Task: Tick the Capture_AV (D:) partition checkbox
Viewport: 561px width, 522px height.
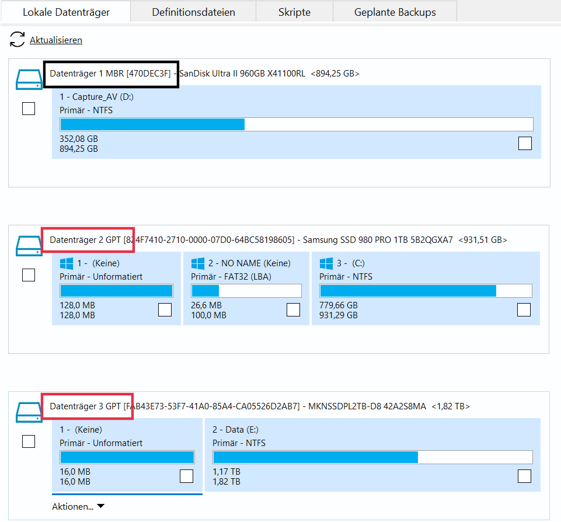Action: (525, 143)
